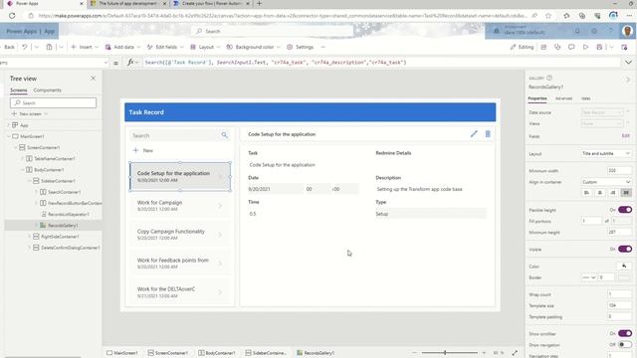Click the New record button

(x=143, y=150)
